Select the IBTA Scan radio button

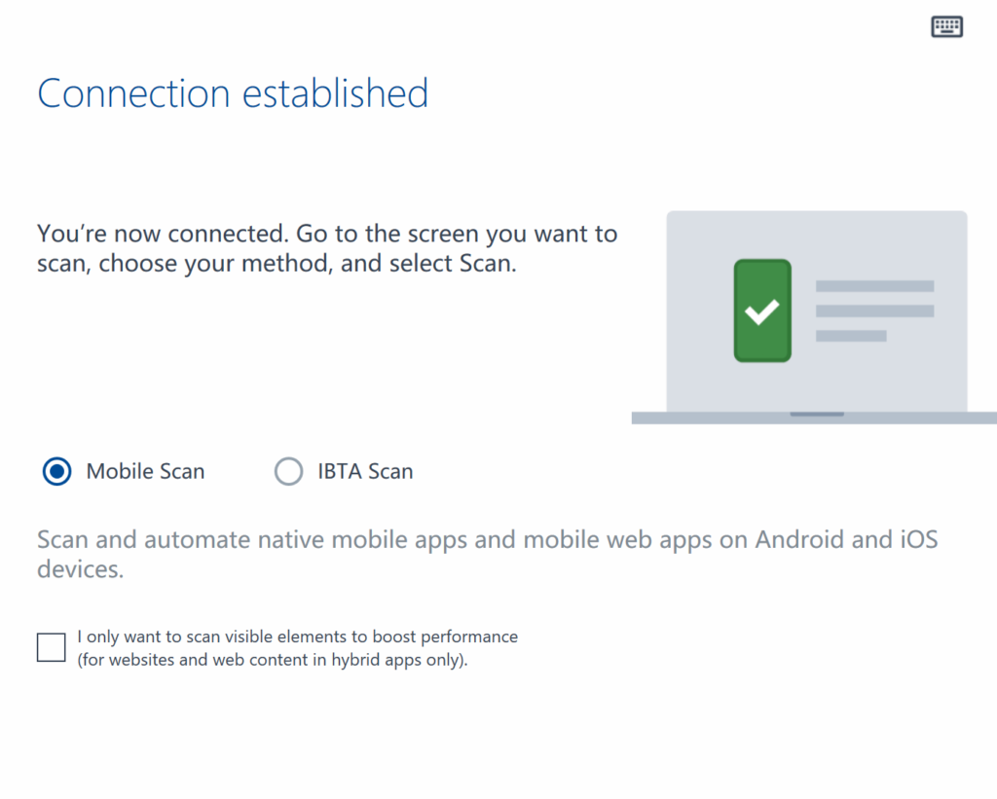[x=288, y=472]
